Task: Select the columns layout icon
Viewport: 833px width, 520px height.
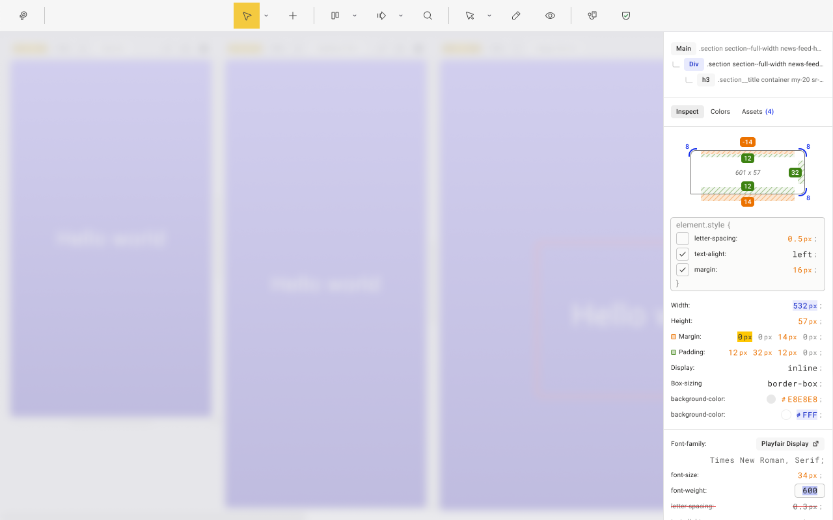Action: pos(335,16)
